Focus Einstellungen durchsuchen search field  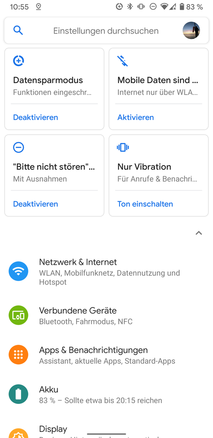tap(106, 30)
